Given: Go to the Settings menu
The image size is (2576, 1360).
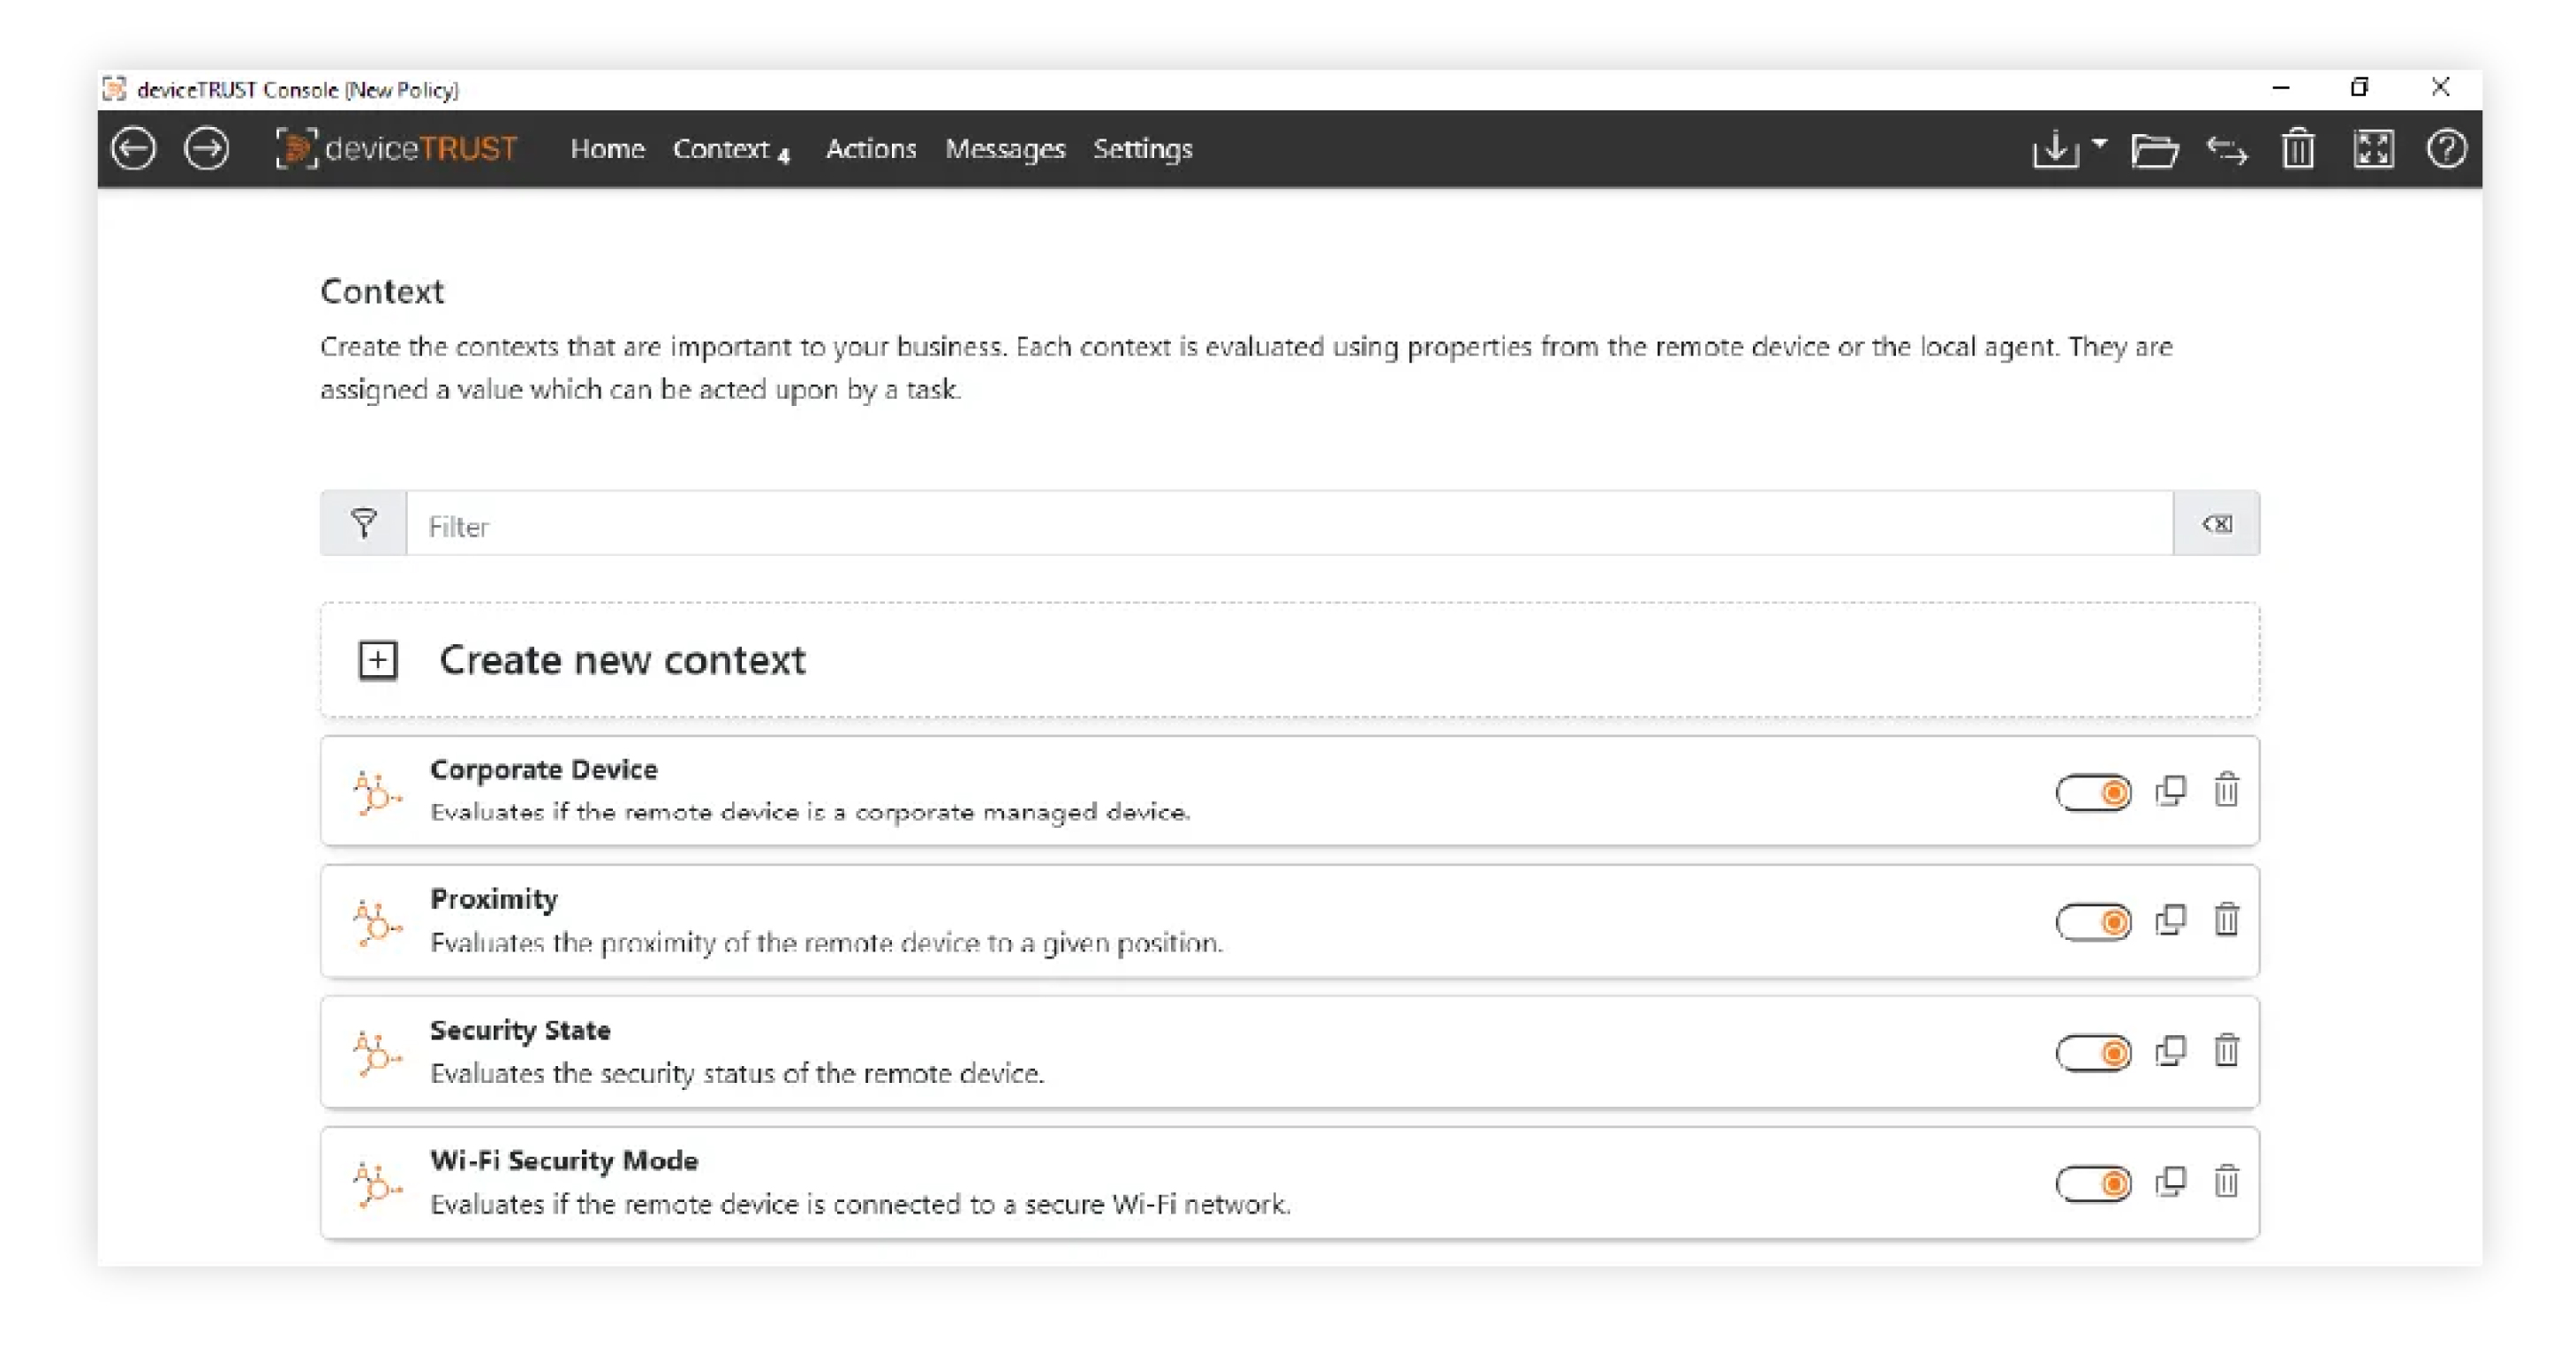Looking at the screenshot, I should tap(1142, 149).
